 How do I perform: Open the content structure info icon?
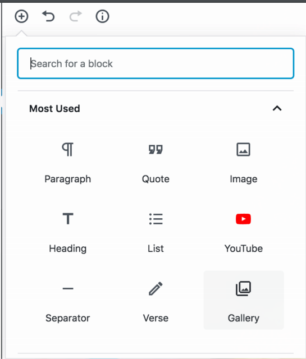click(102, 16)
